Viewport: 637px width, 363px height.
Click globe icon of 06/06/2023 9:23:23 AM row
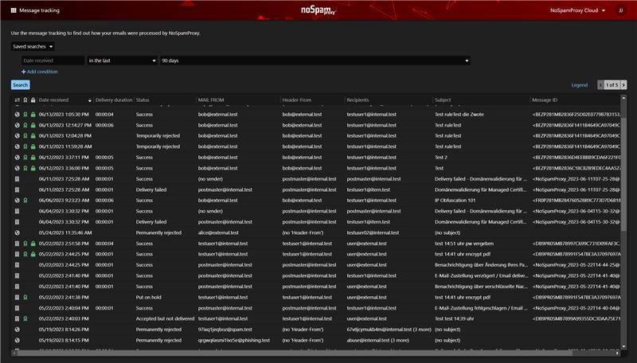tap(17, 201)
